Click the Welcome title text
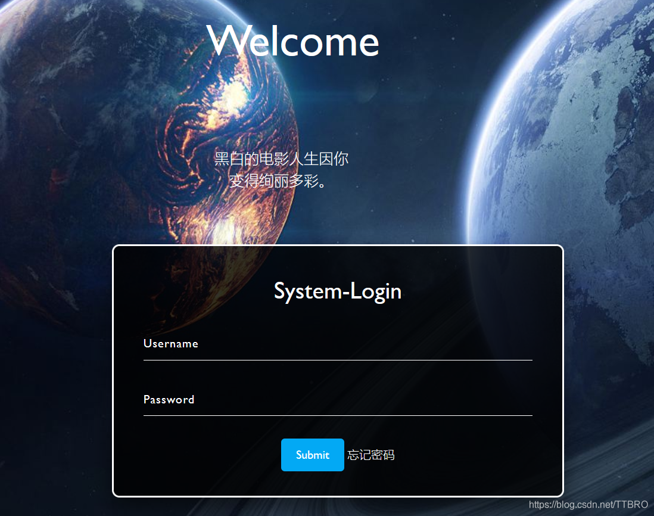The image size is (654, 516). (292, 41)
